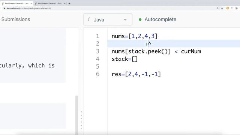Switch to the second Next Greater Element II tab

pyautogui.click(x=49, y=3)
